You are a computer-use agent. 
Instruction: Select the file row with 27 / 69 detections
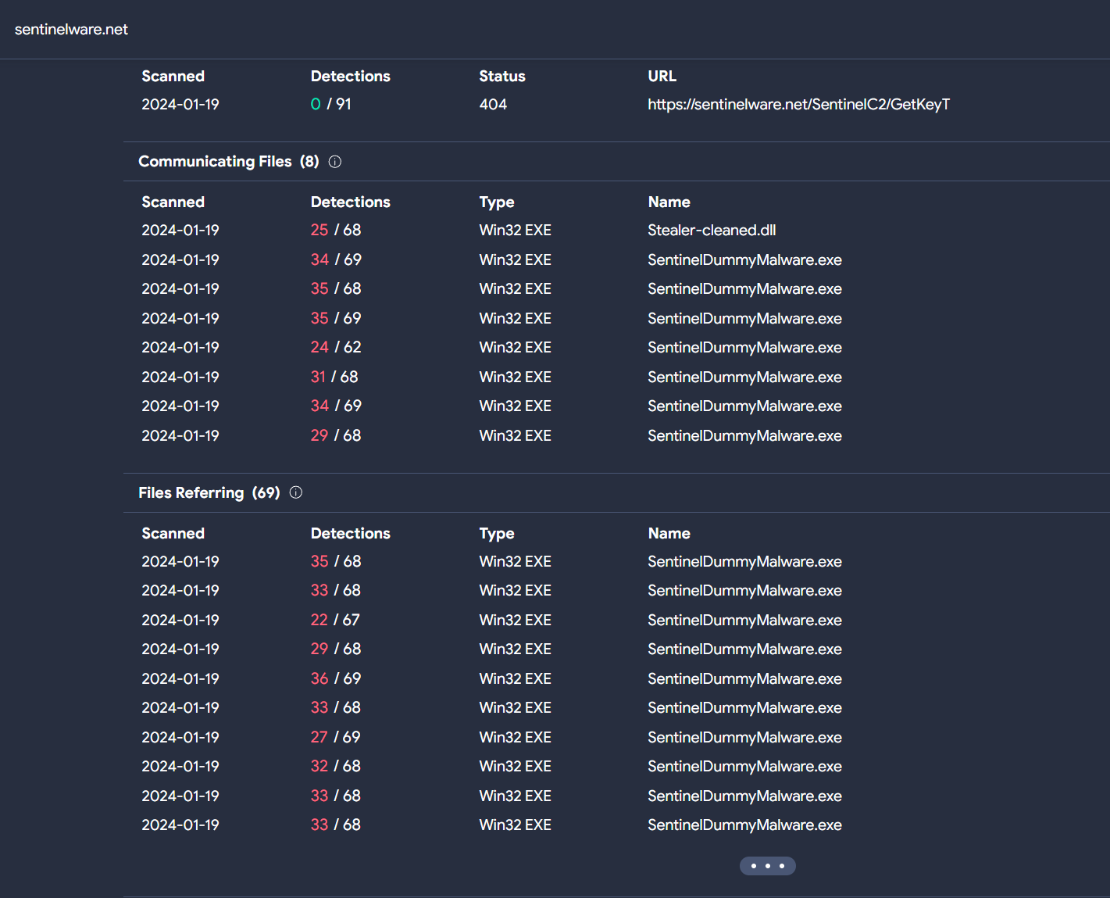pyautogui.click(x=744, y=738)
